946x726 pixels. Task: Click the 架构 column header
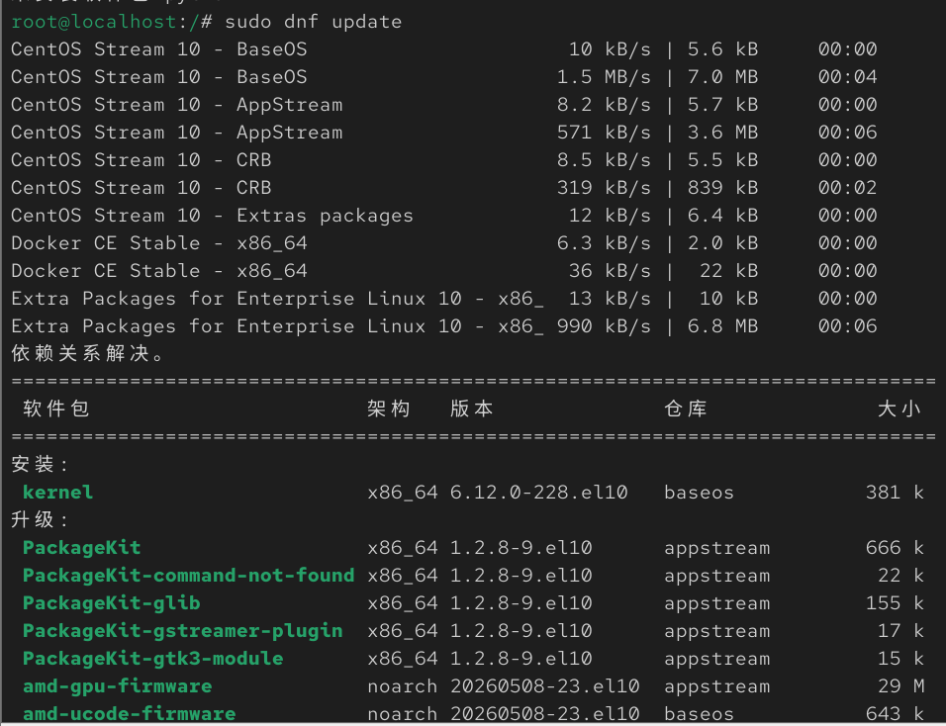pos(389,408)
